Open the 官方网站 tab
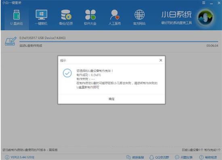 139,18
